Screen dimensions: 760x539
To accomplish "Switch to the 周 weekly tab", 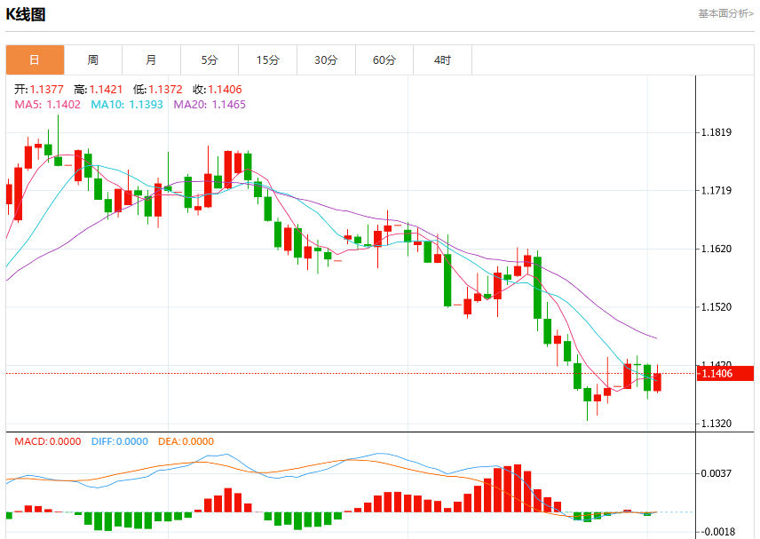I will point(93,60).
